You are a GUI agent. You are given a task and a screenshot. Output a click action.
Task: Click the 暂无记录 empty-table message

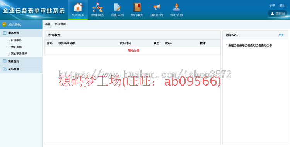coord(134,51)
